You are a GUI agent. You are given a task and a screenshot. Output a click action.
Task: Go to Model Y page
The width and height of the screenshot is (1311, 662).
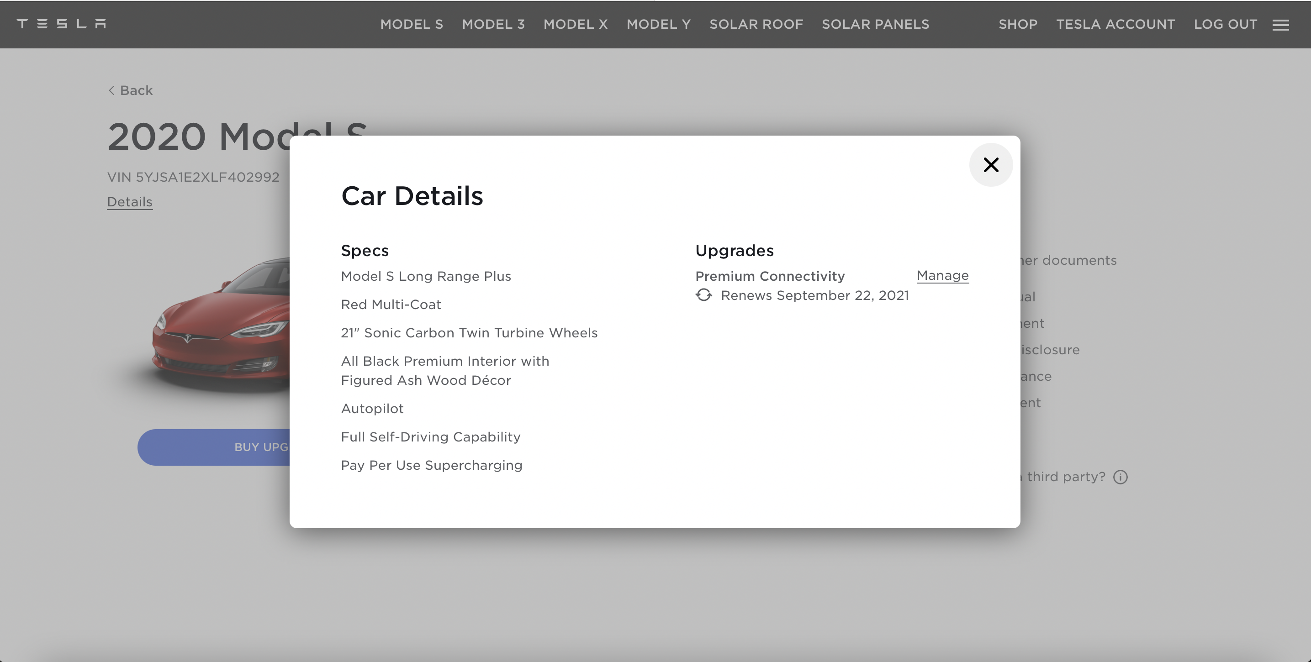(x=659, y=24)
